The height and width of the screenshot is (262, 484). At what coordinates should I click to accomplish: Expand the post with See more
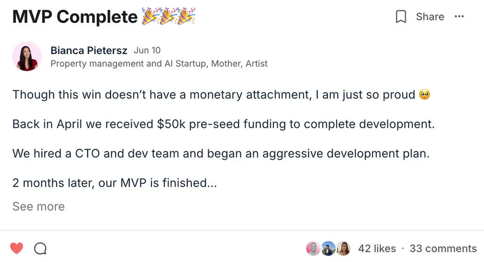pos(38,207)
